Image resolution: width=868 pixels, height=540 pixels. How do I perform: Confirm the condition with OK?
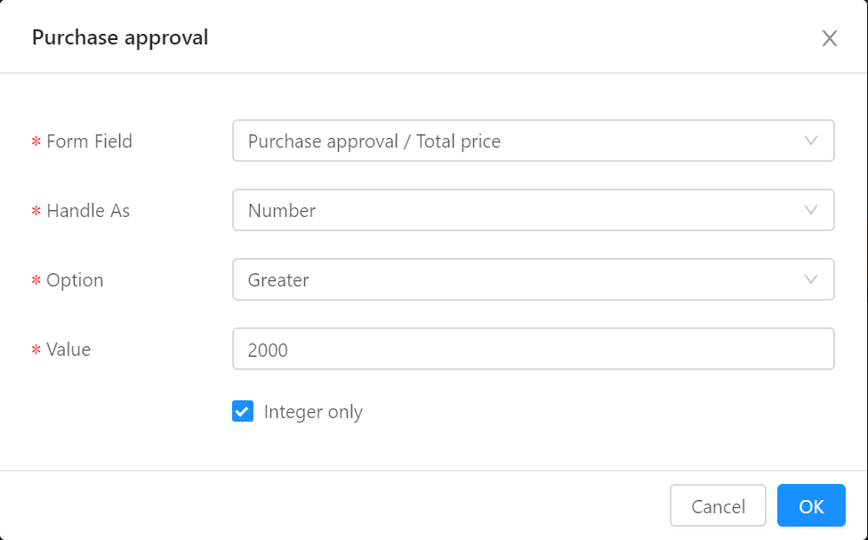coord(811,505)
